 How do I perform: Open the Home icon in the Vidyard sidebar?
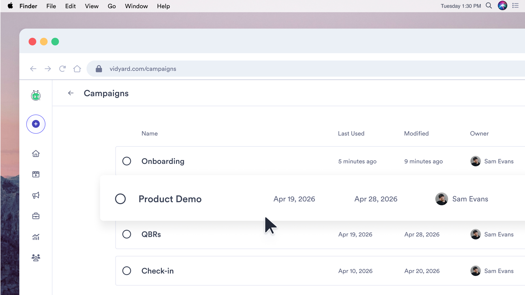click(x=36, y=154)
